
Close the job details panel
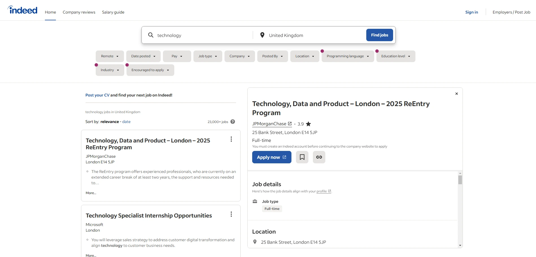pyautogui.click(x=456, y=94)
